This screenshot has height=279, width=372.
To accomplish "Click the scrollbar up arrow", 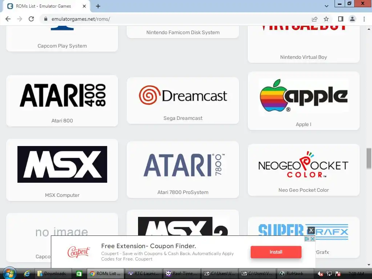I will click(x=369, y=29).
